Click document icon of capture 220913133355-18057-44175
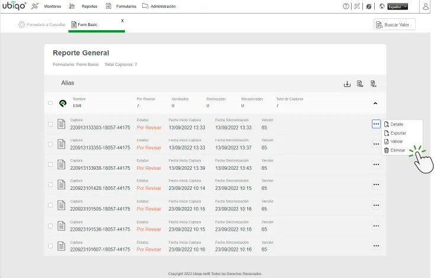434x278 pixels. [62, 144]
